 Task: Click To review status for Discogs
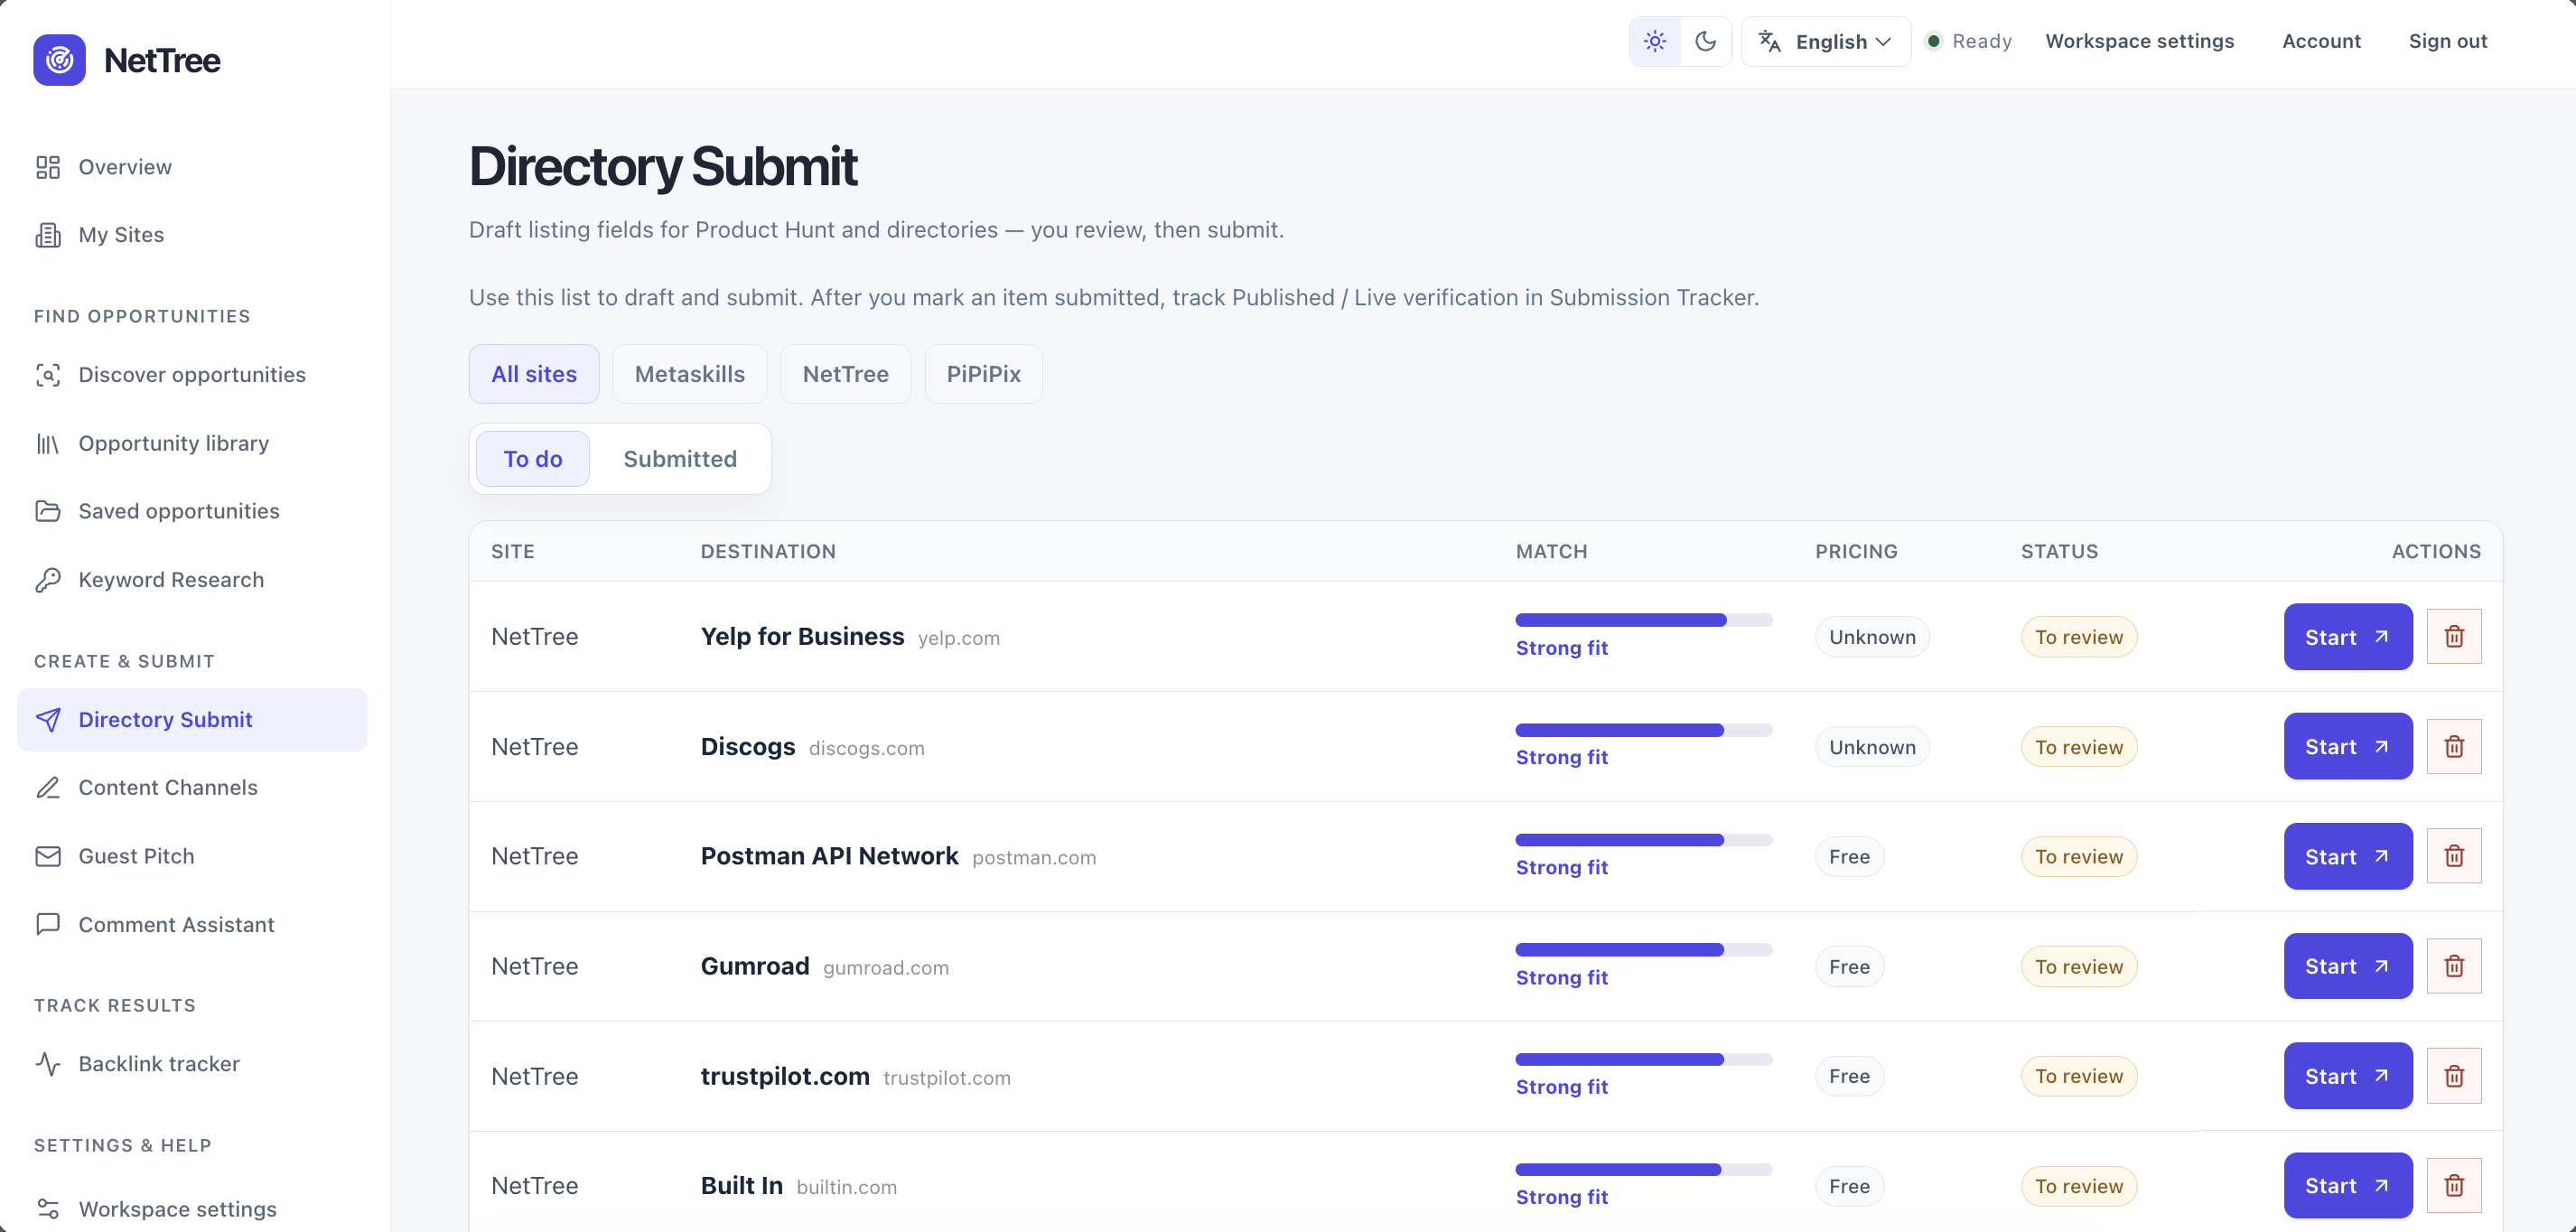point(2078,747)
